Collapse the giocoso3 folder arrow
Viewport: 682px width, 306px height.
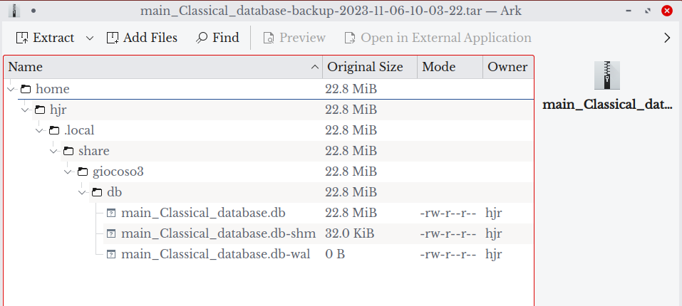coord(68,172)
